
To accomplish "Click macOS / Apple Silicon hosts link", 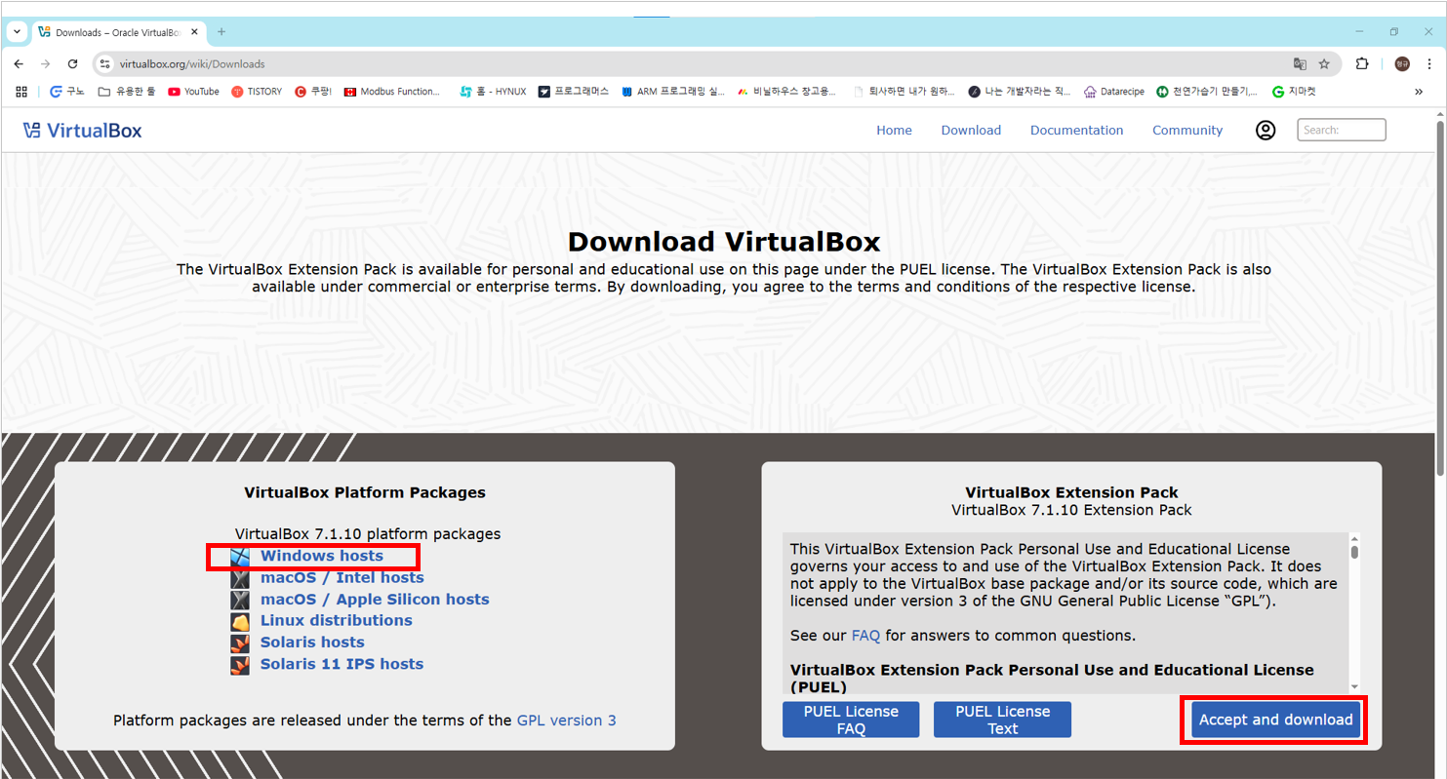I will pyautogui.click(x=375, y=600).
